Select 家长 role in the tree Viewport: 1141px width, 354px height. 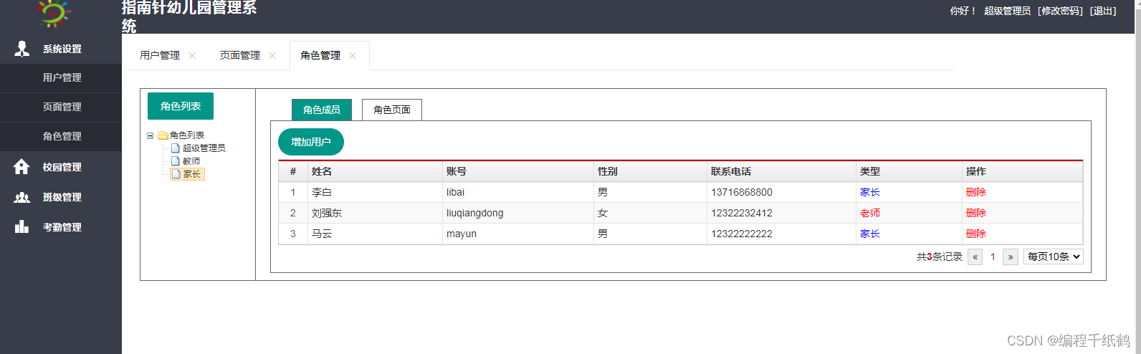(x=191, y=174)
